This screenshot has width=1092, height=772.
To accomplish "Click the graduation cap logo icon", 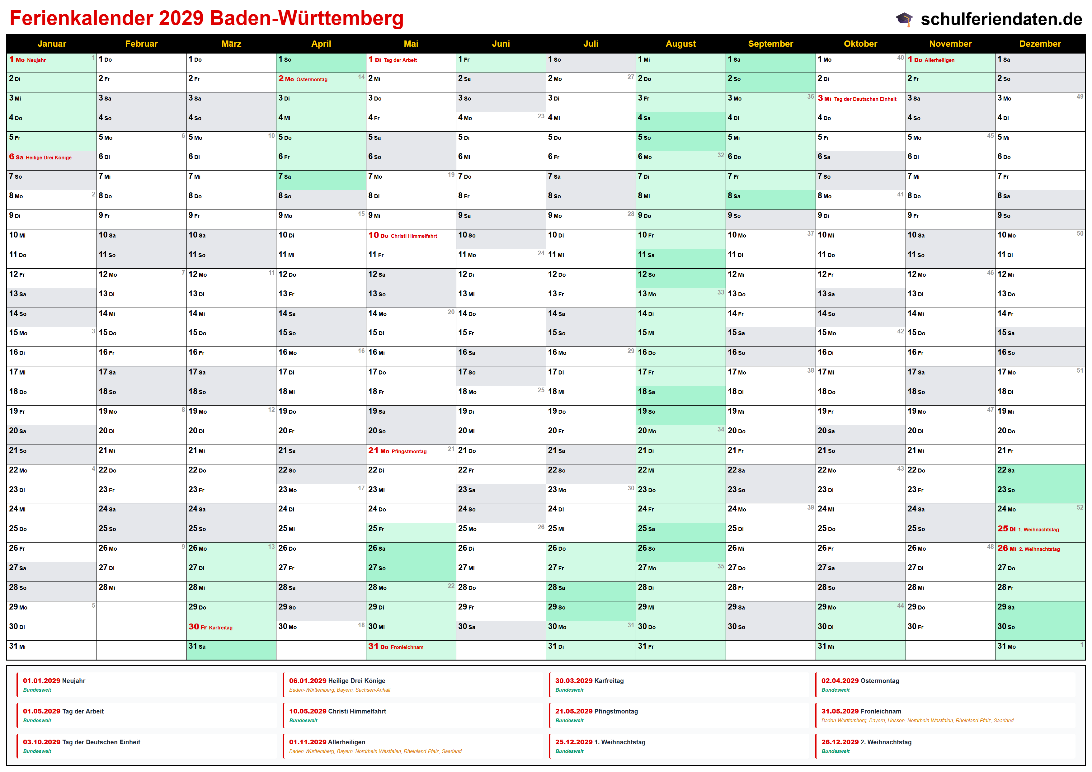I will click(x=904, y=19).
